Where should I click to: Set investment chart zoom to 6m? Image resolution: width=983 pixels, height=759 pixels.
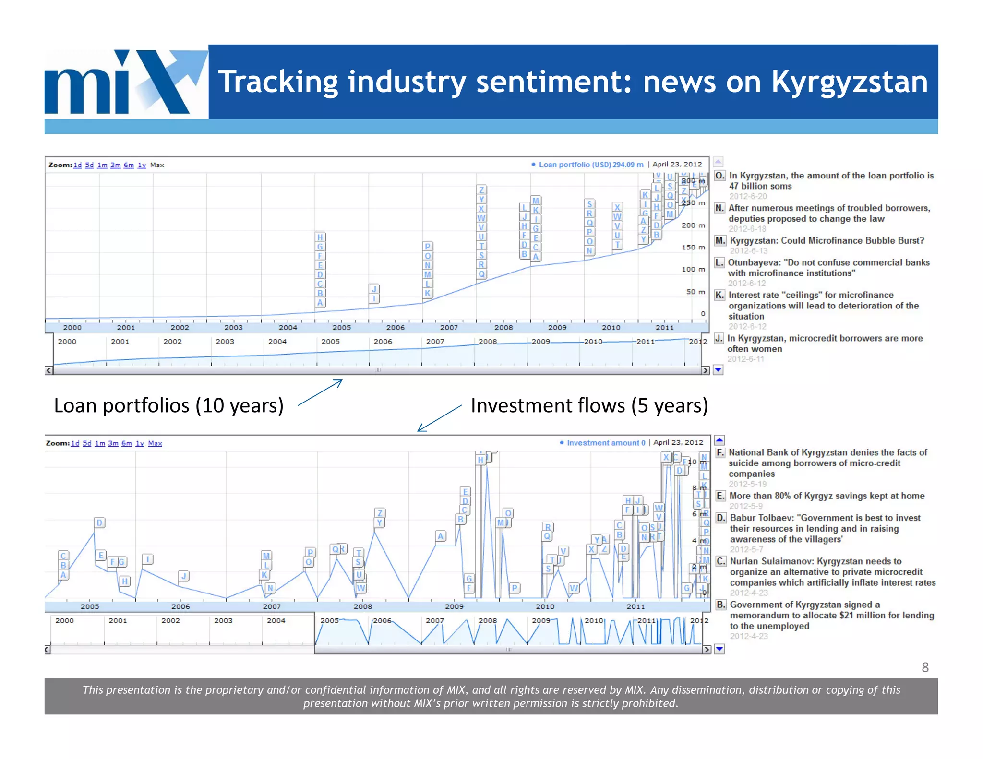pyautogui.click(x=126, y=443)
